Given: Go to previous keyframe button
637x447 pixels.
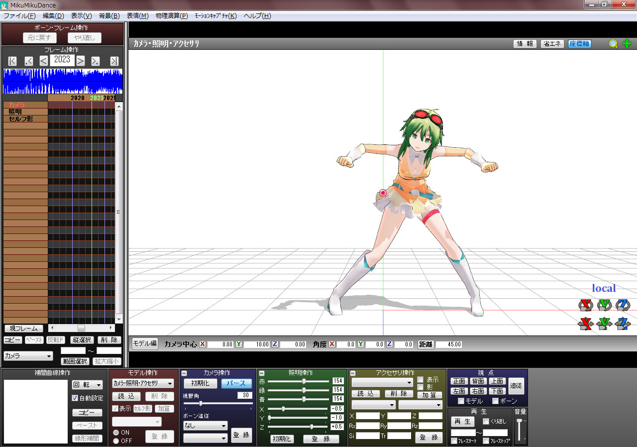Looking at the screenshot, I should (x=29, y=61).
